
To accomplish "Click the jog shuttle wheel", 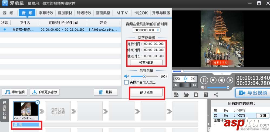I will [x=185, y=85].
